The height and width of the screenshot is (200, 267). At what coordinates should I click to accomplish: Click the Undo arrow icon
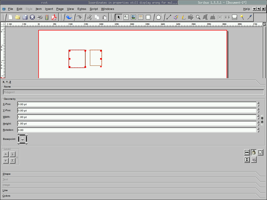pyautogui.click(x=69, y=17)
